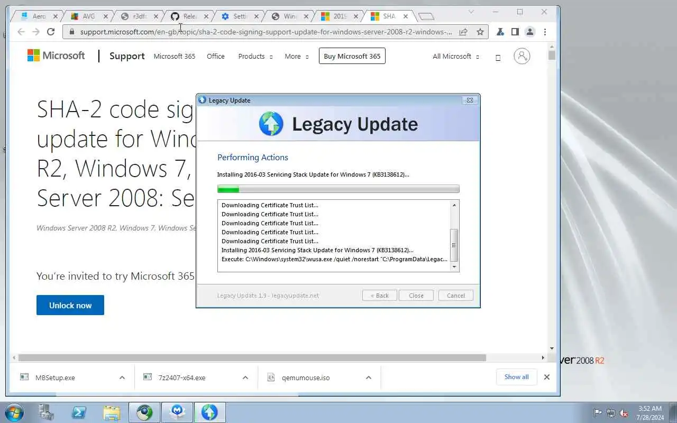Launch PowerShell from the taskbar

point(79,412)
